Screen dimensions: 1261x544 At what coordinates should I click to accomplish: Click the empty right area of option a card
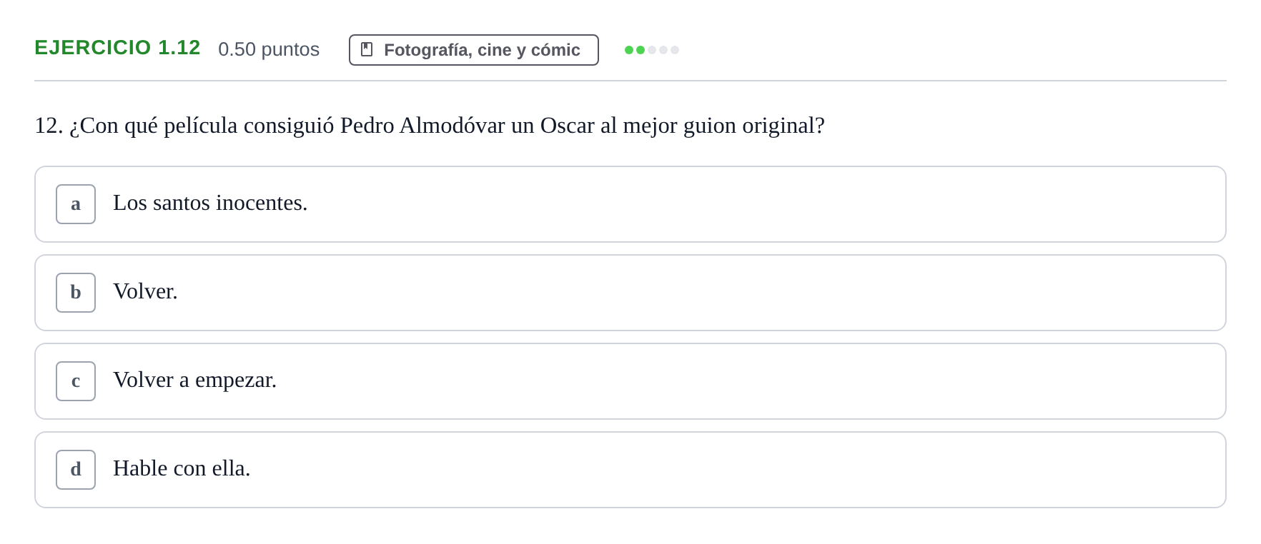786,204
